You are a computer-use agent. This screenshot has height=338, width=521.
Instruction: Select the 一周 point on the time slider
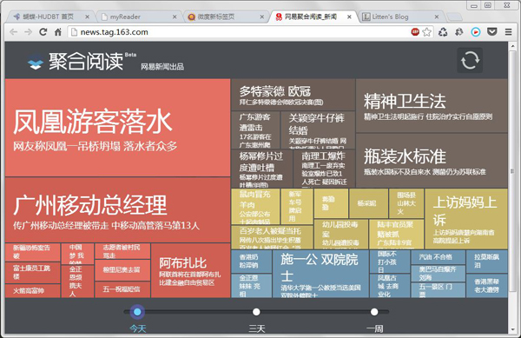point(374,312)
